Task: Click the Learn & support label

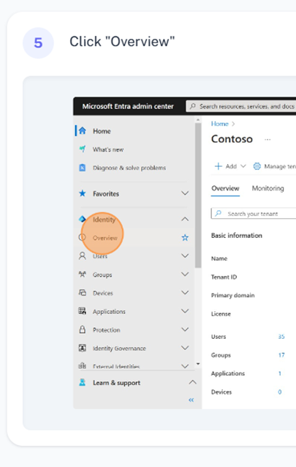Action: pyautogui.click(x=117, y=383)
